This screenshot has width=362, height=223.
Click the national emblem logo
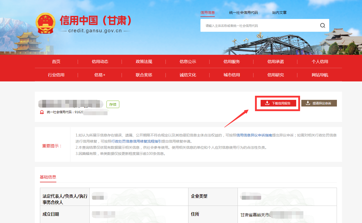point(46,24)
